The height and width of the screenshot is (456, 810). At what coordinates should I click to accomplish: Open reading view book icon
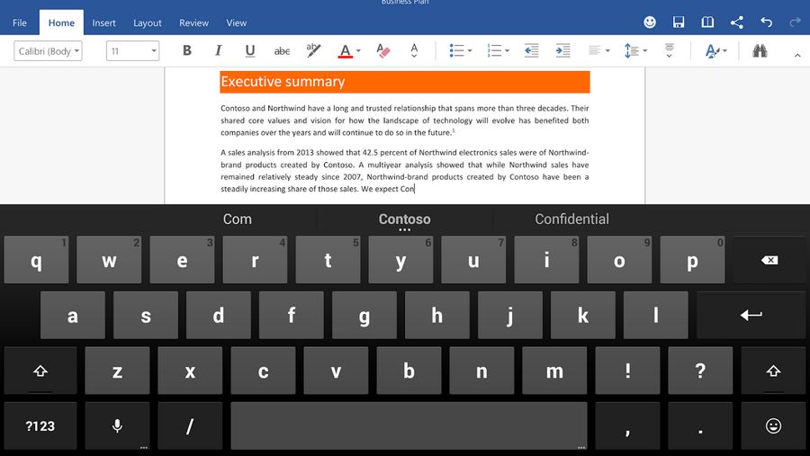click(x=707, y=22)
